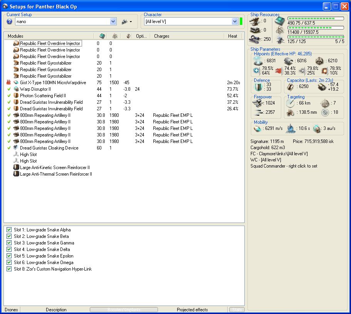Screen dimensions: 351x314
Task: Switch to the Projected effects tab
Action: click(x=192, y=309)
